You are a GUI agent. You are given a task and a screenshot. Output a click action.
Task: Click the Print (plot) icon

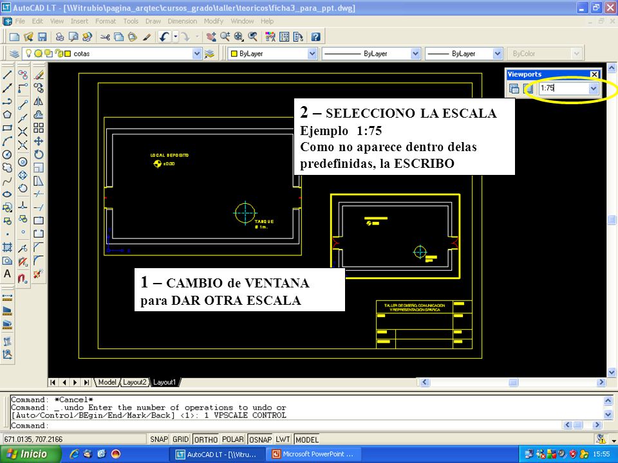click(x=59, y=37)
